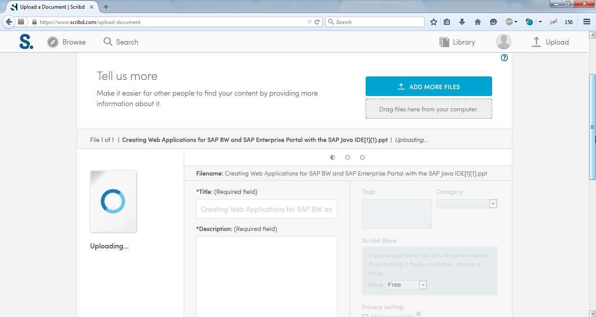This screenshot has height=317, width=596.
Task: Click the Scribd S logo
Action: click(x=26, y=42)
